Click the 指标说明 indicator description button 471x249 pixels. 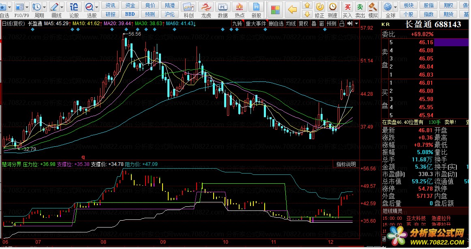pyautogui.click(x=346, y=164)
